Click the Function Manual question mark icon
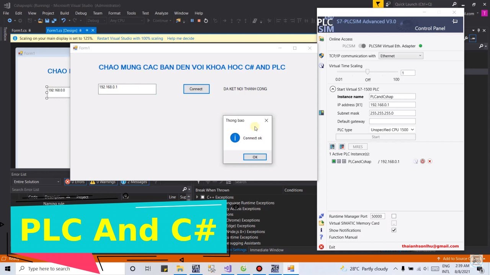Image resolution: width=490 pixels, height=275 pixels. (321, 237)
